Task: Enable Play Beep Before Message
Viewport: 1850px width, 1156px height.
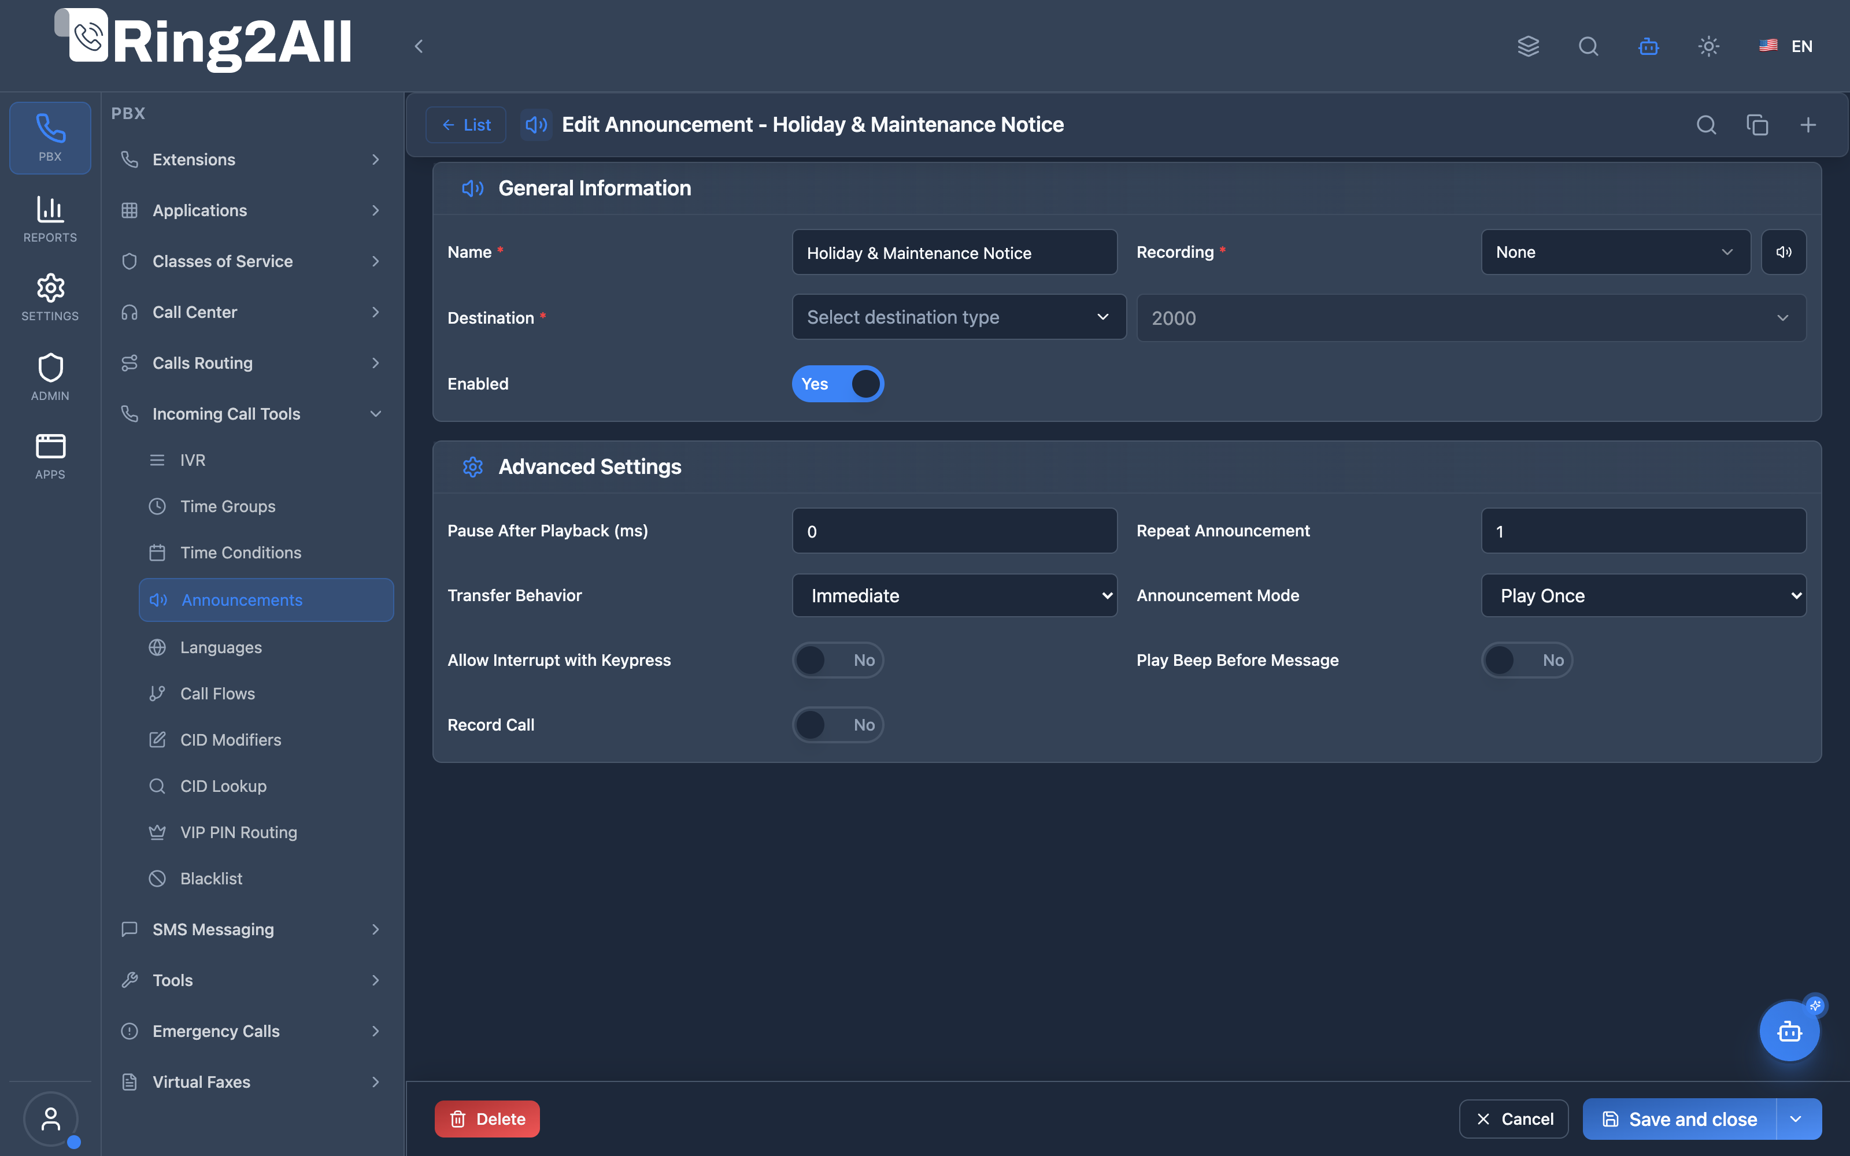Action: 1527,660
